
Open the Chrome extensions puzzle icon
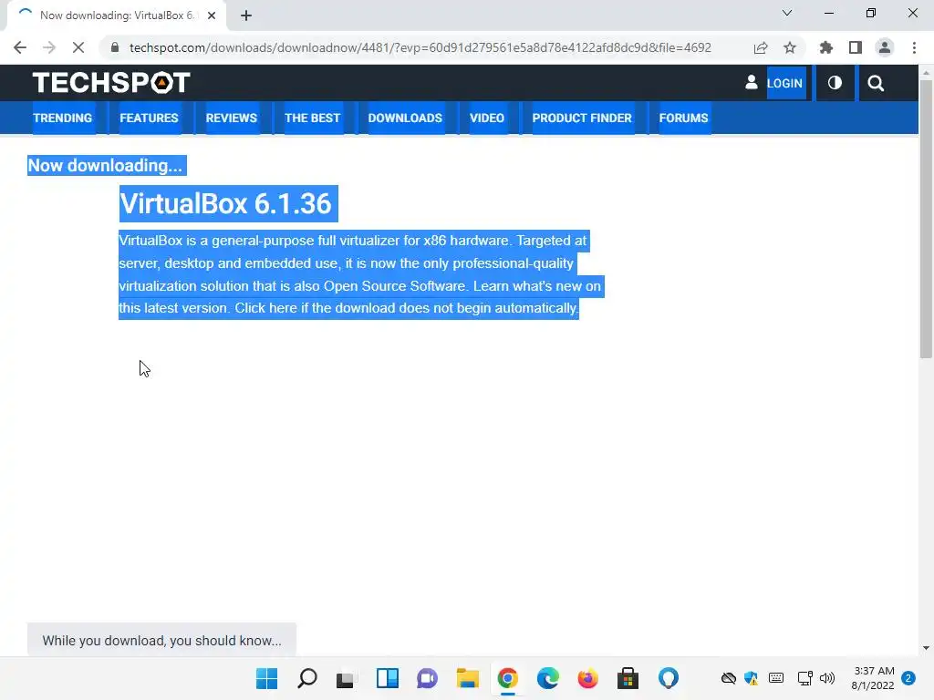[826, 47]
